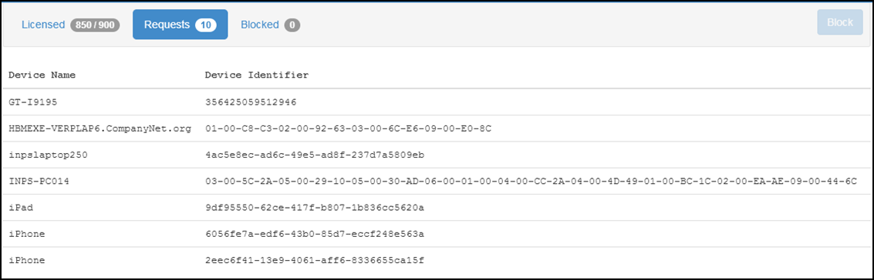874x280 pixels.
Task: Select the GT-I9195 device row
Action: pos(437,102)
